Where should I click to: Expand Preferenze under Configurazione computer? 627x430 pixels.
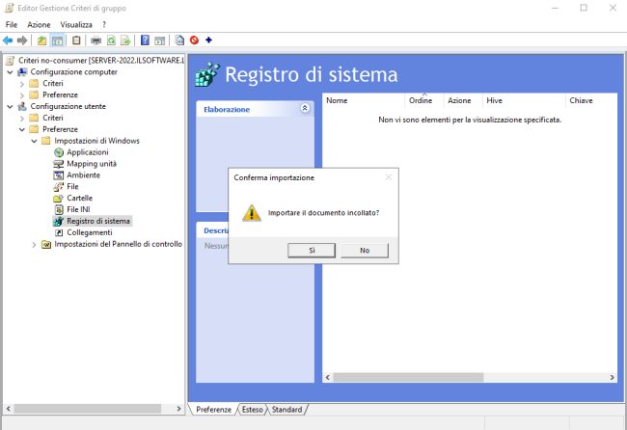tap(22, 95)
